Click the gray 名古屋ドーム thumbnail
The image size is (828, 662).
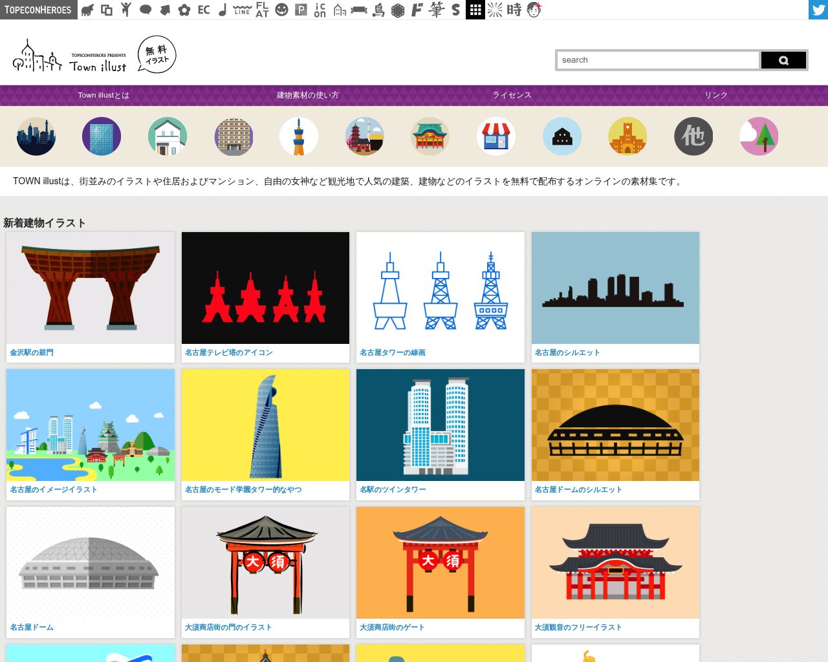pos(91,562)
